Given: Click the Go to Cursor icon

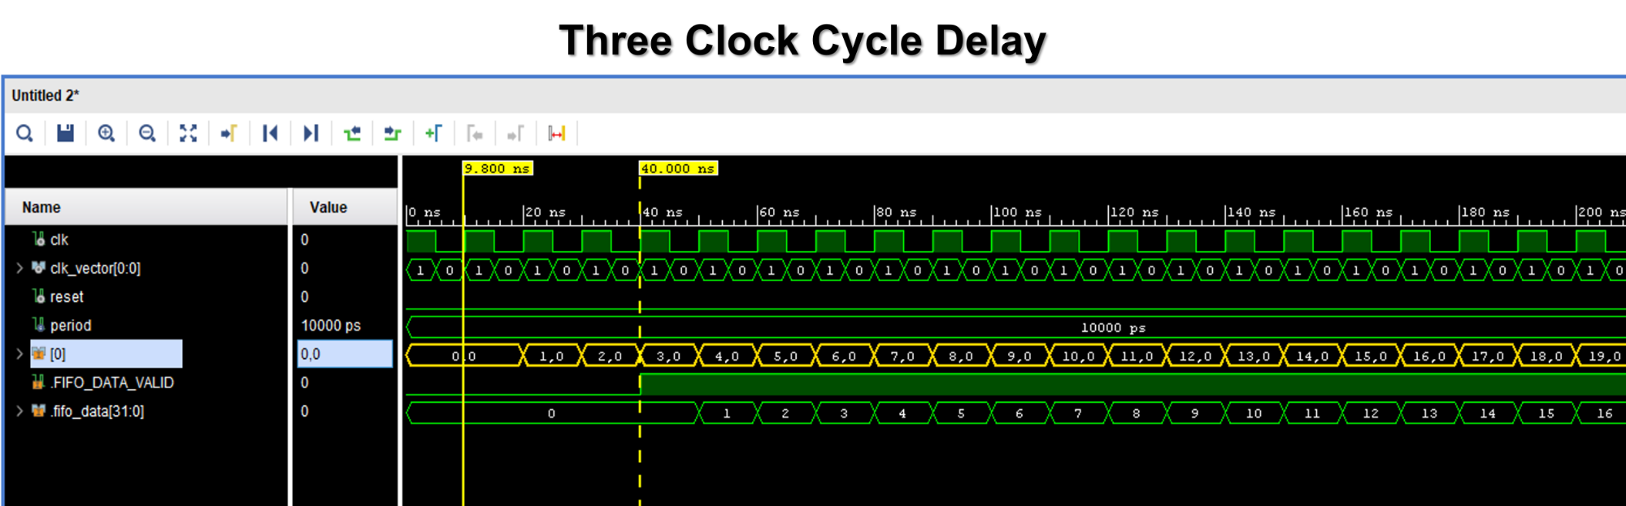Looking at the screenshot, I should [x=228, y=133].
